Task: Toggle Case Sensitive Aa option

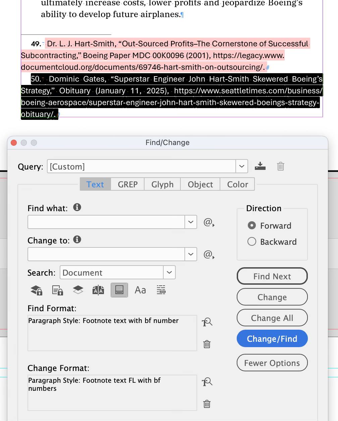Action: pos(140,290)
